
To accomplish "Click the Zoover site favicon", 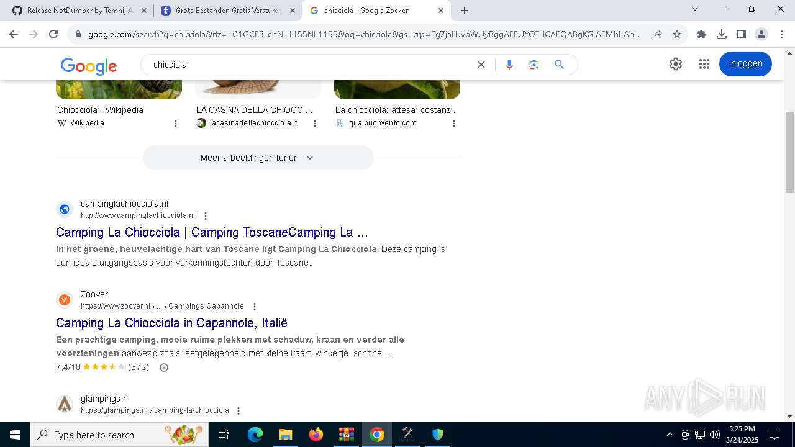I will pyautogui.click(x=65, y=300).
